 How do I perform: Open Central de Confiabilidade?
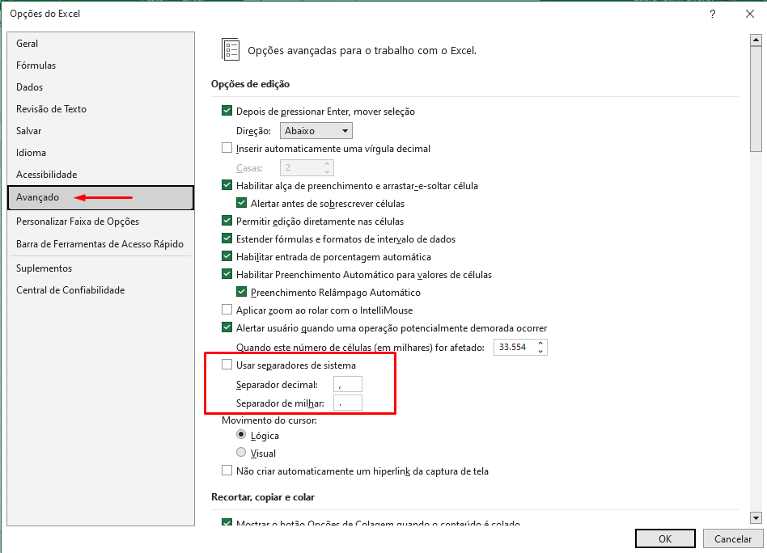pos(101,290)
